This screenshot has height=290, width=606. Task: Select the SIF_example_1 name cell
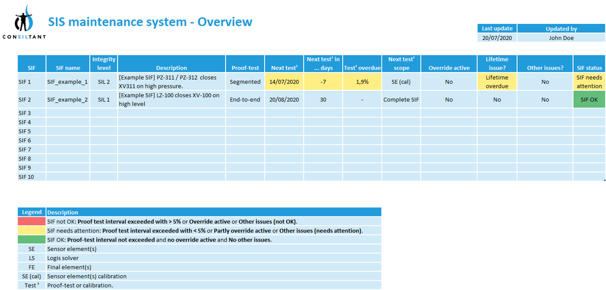pos(67,82)
